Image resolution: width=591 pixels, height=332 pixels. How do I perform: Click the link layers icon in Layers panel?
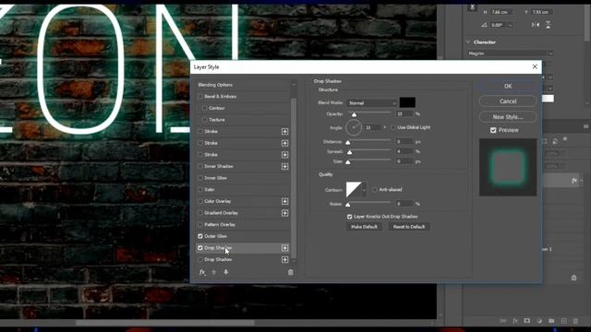tap(502, 321)
